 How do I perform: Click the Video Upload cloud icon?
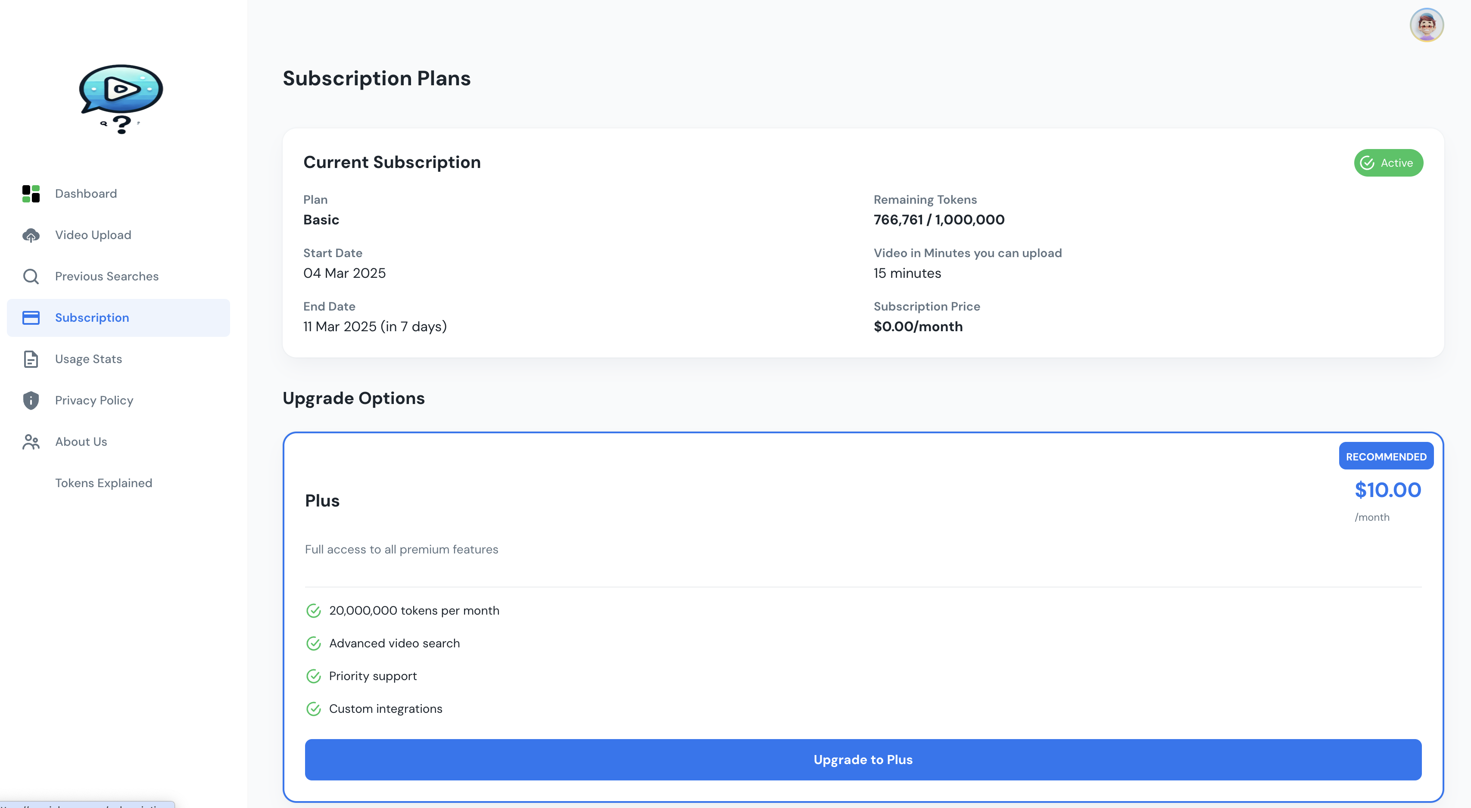[31, 235]
